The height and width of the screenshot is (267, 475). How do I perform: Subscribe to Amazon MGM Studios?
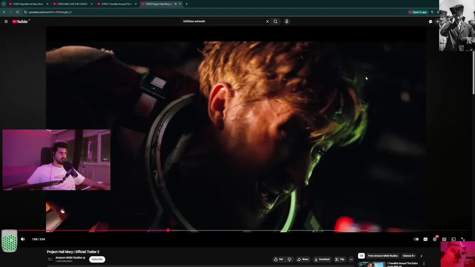[x=97, y=259]
